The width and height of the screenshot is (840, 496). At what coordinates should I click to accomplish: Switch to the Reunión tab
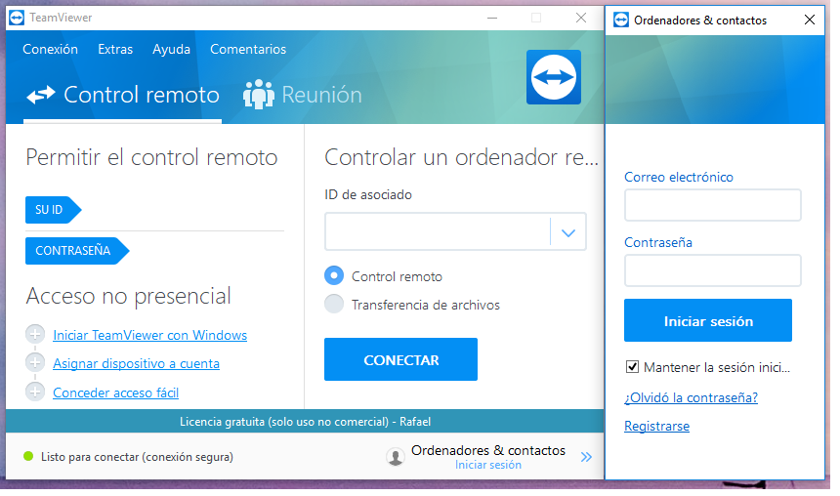303,96
